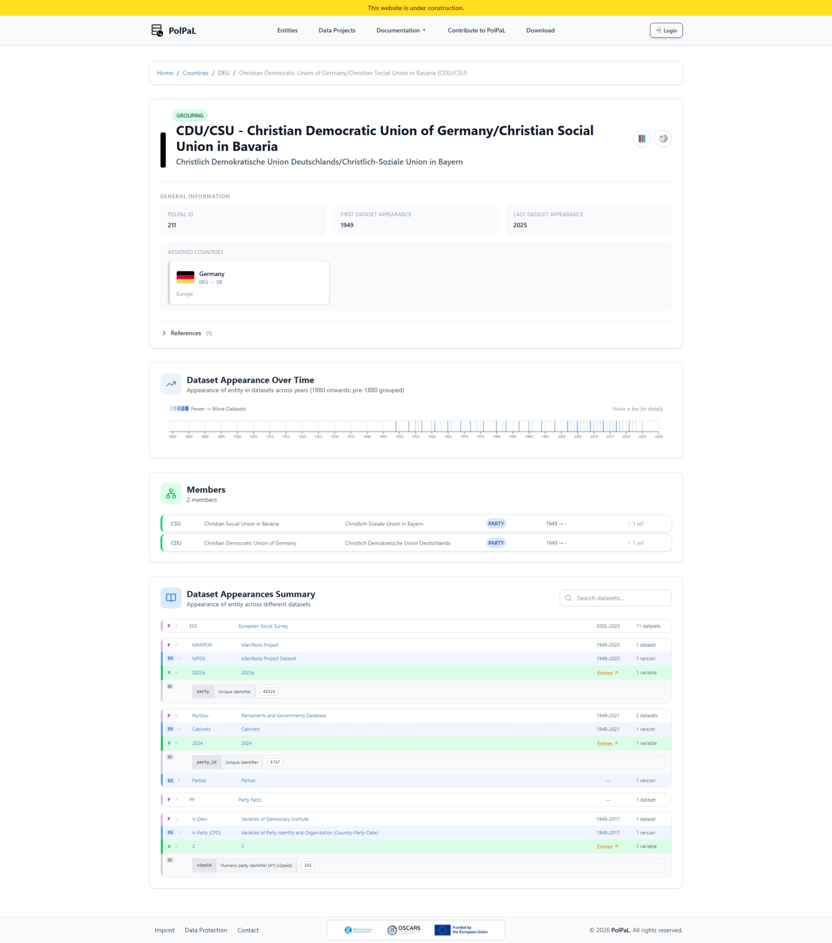The height and width of the screenshot is (943, 832).
Task: Go to Home in breadcrumb
Action: tap(165, 73)
